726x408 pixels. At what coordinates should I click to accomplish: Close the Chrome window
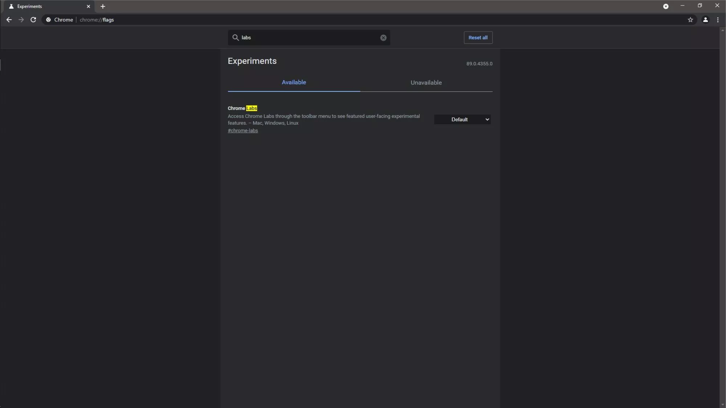tap(717, 5)
